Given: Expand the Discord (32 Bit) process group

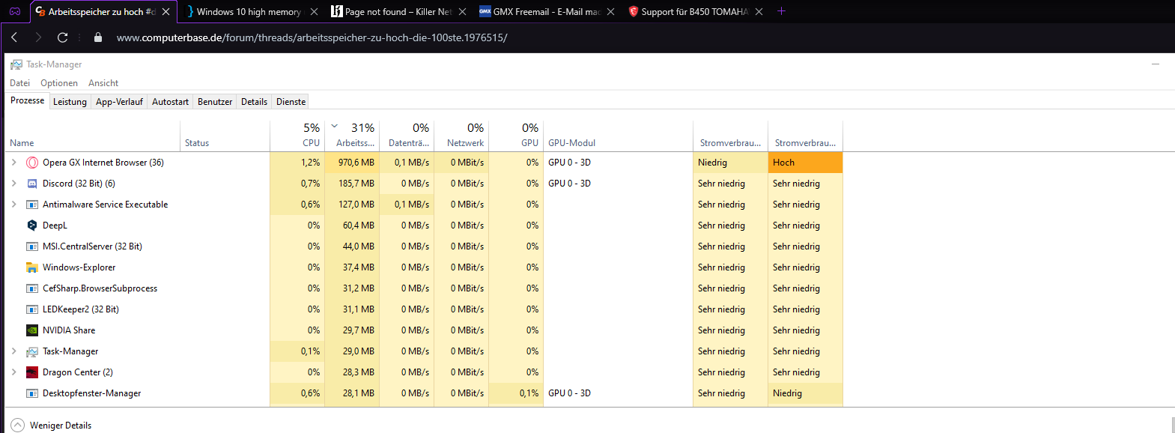Looking at the screenshot, I should coord(13,184).
